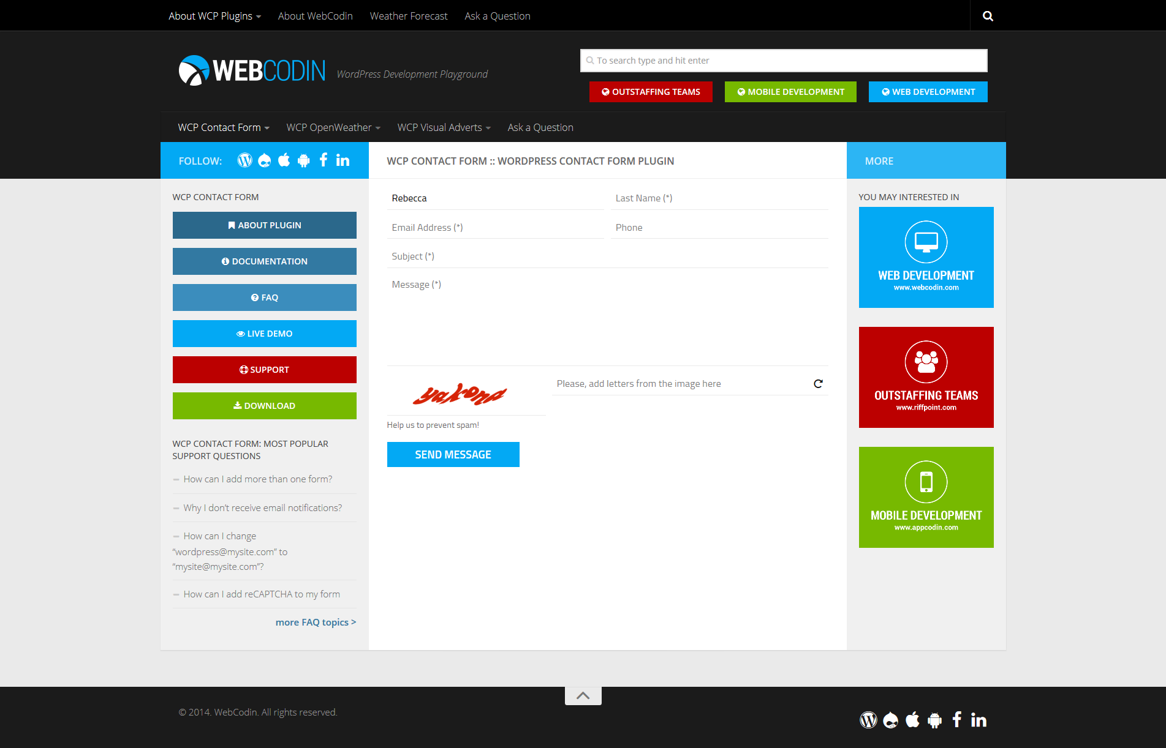Open the green Mobile Development card (www.appcodin.com)
Image resolution: width=1166 pixels, height=748 pixels.
pyautogui.click(x=926, y=497)
